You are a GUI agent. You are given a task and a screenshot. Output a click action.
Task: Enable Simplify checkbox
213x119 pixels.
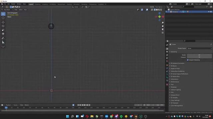point(172,98)
